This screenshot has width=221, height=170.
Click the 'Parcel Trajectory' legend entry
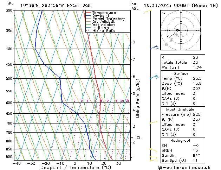tap(109, 19)
